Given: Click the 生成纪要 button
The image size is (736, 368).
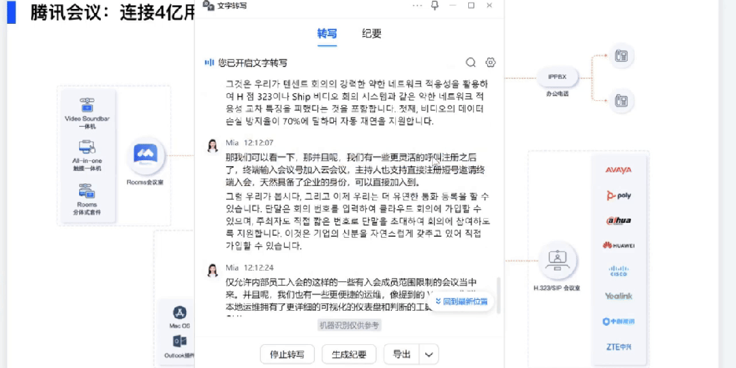Looking at the screenshot, I should pos(349,354).
